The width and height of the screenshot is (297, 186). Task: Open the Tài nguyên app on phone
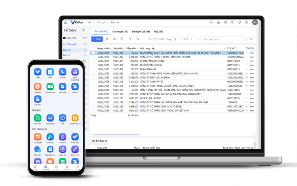click(38, 137)
